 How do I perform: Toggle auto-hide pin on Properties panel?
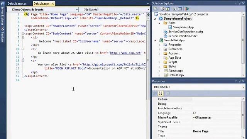coord(240,81)
